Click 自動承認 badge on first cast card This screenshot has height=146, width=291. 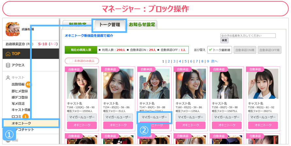tap(73, 69)
